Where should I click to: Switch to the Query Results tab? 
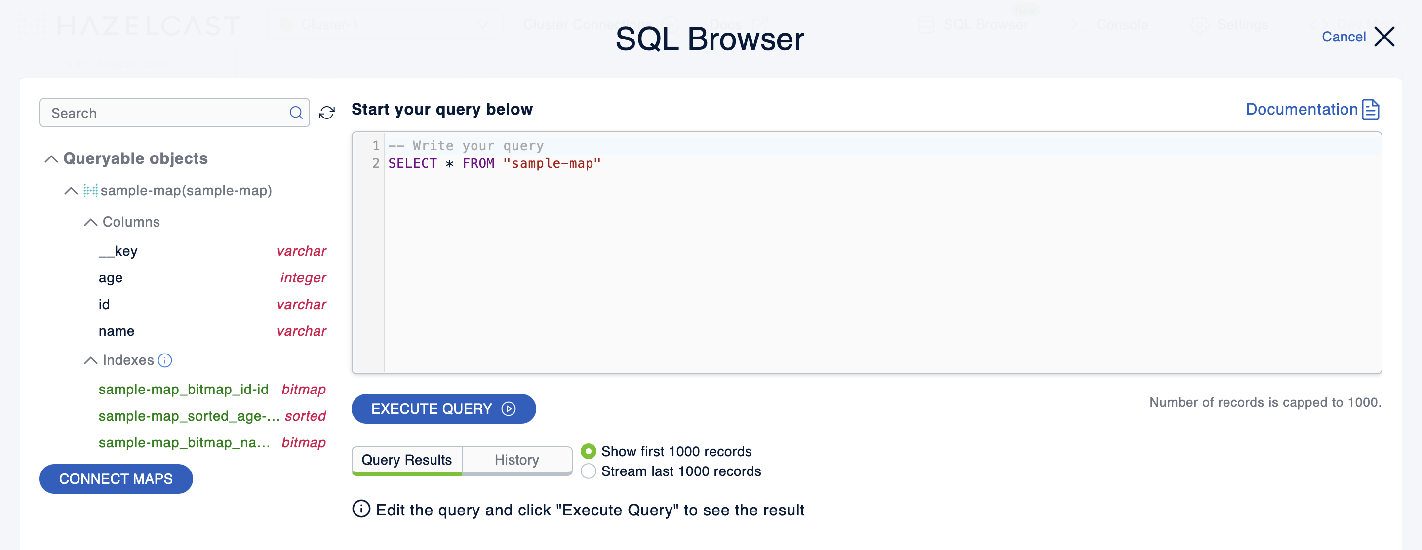pyautogui.click(x=407, y=460)
